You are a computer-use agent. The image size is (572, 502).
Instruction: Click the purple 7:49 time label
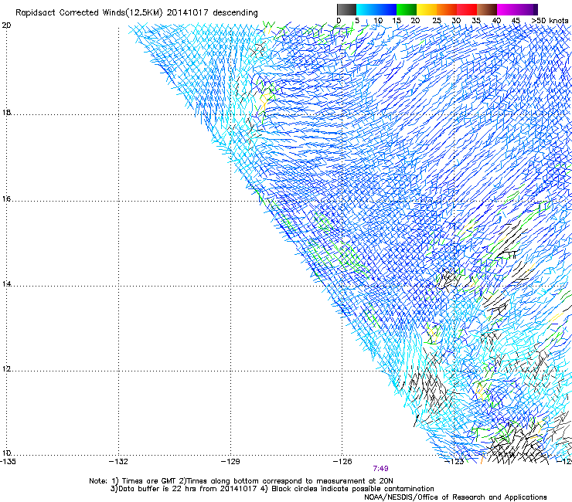(x=380, y=469)
